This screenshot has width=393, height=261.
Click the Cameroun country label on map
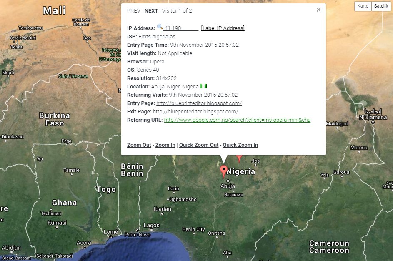[329, 243]
